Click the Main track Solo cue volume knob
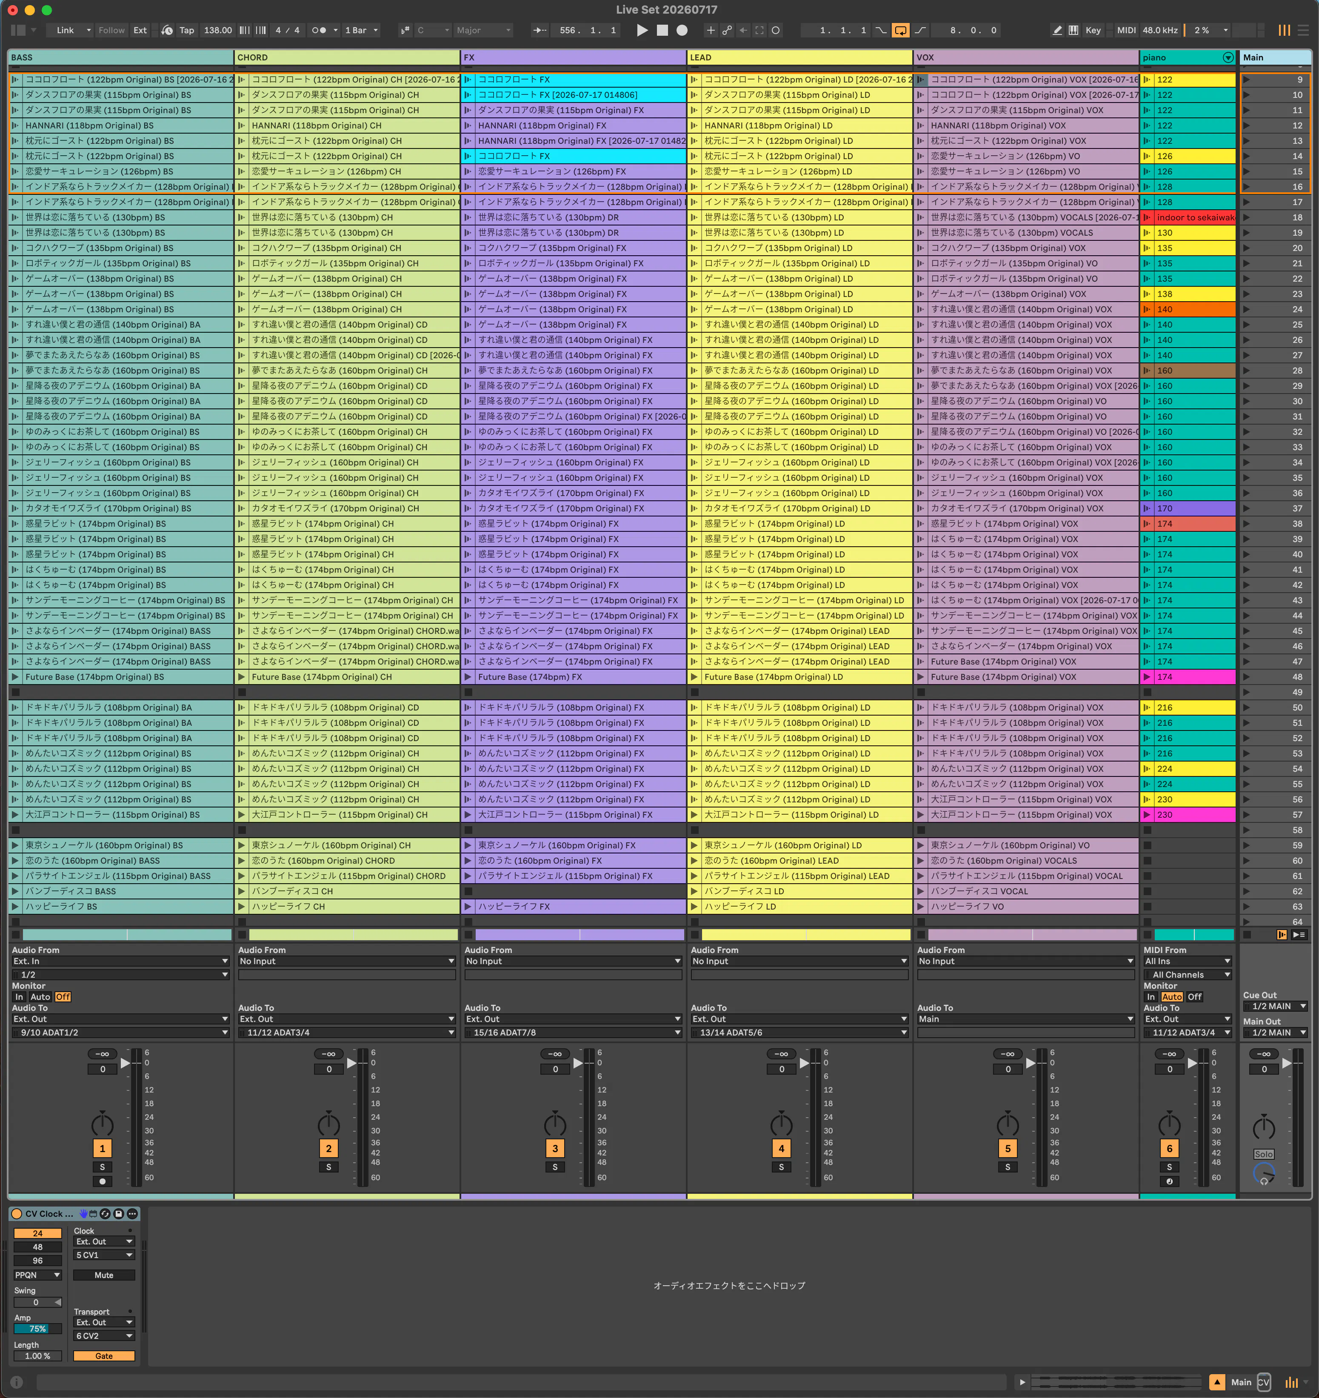The height and width of the screenshot is (1398, 1319). coord(1264,1173)
